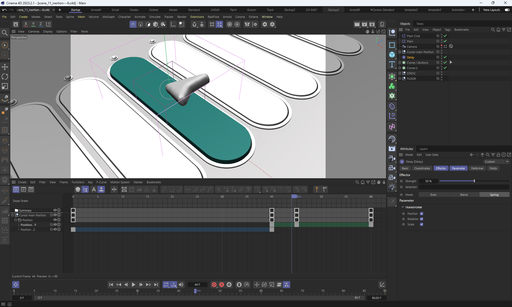Viewport: 512px width, 307px height.
Task: Toggle the New Layouts switch
Action: tap(507, 10)
